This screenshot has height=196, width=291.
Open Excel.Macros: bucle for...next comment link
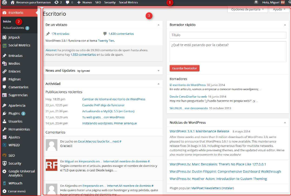[x=99, y=141]
